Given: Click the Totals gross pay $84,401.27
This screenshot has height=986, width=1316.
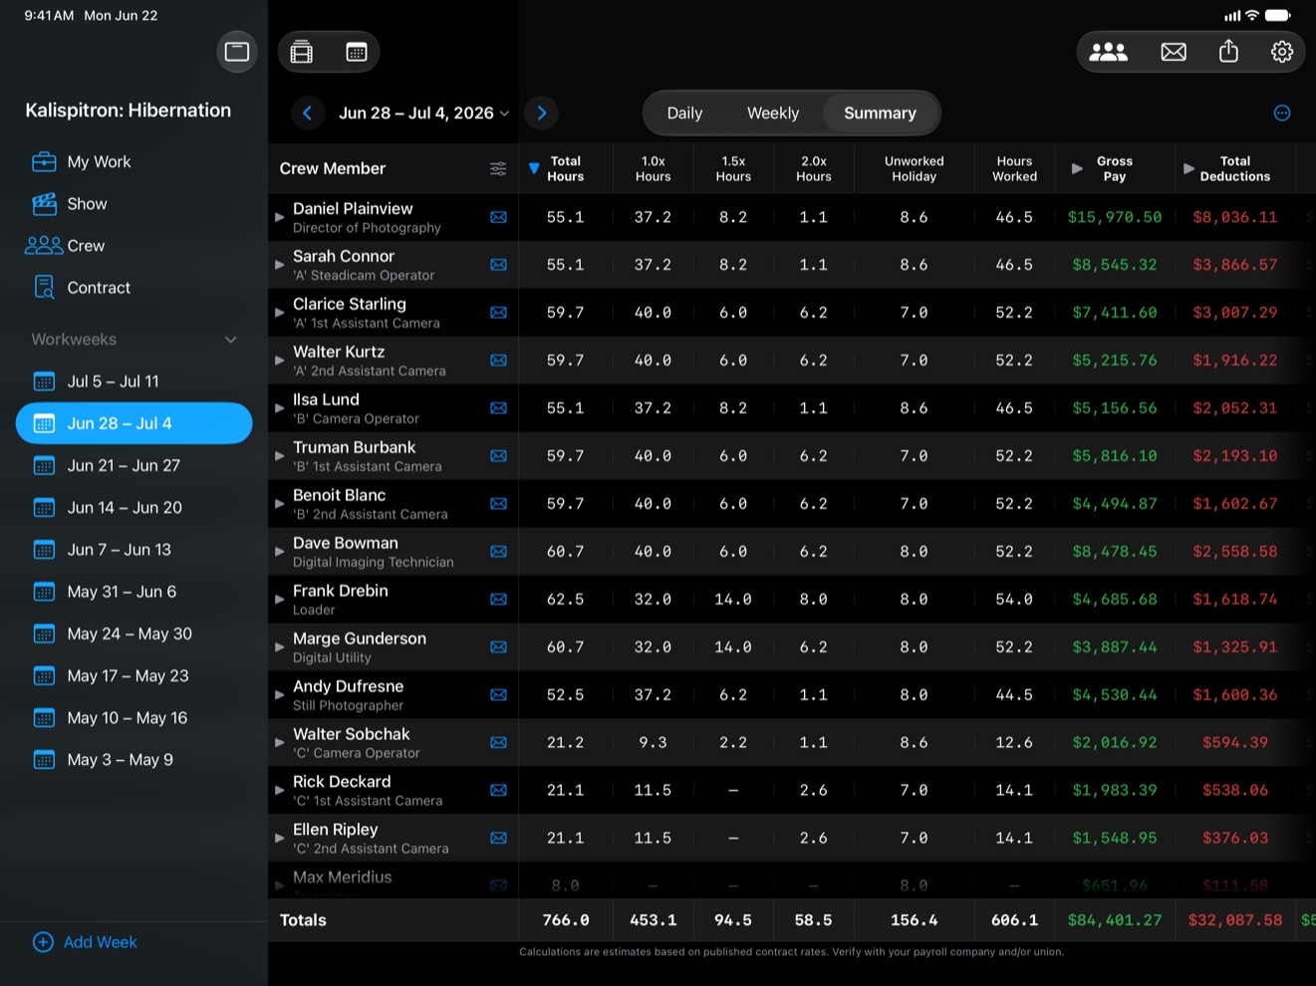Looking at the screenshot, I should point(1115,920).
